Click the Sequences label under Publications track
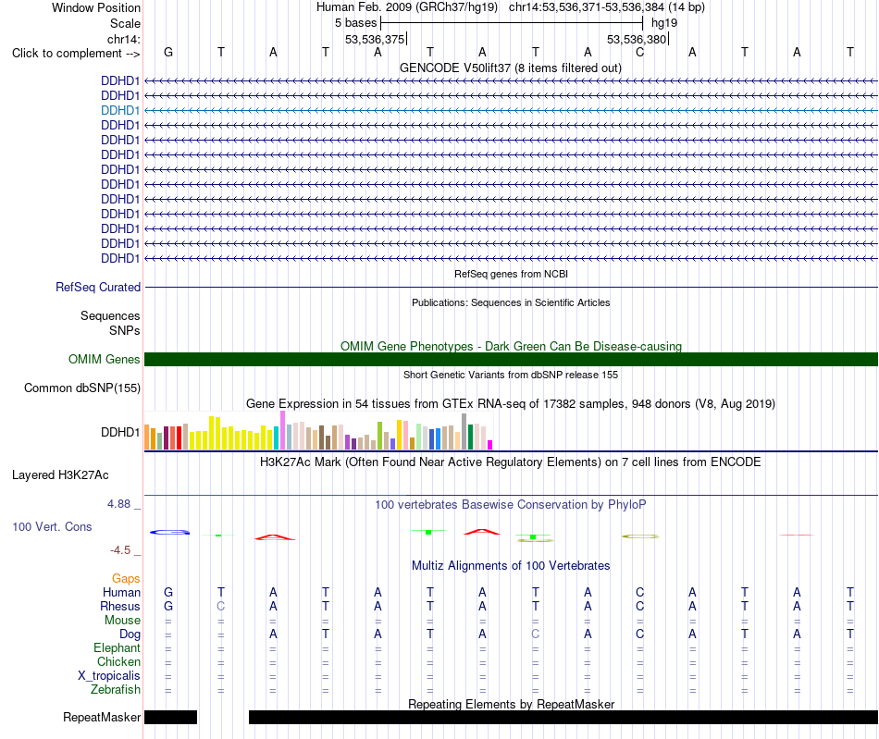Image resolution: width=879 pixels, height=739 pixels. tap(110, 315)
